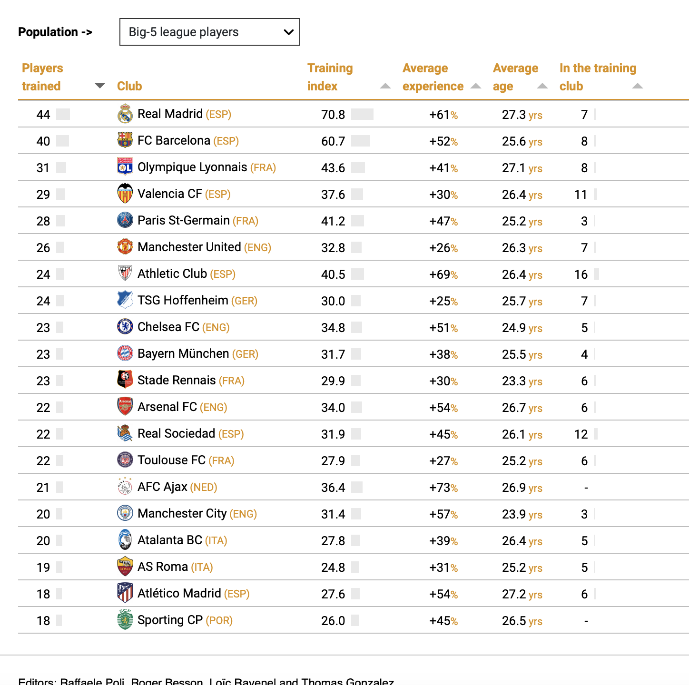Click the Real Madrid club crest
This screenshot has width=689, height=685.
[x=125, y=114]
